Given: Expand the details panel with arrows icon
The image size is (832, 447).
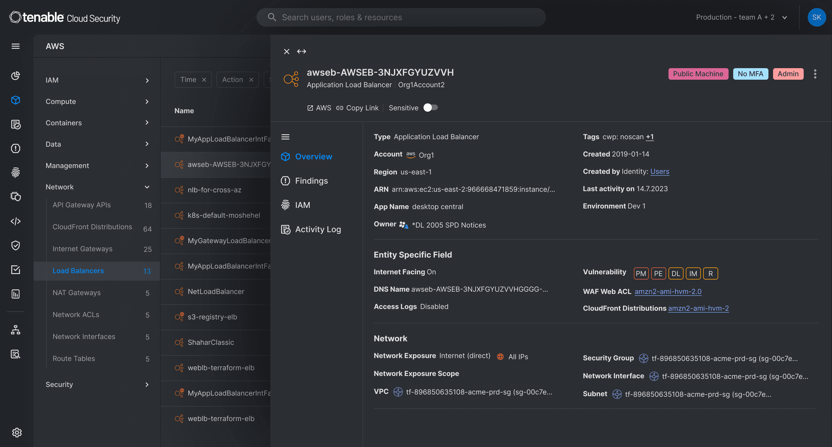Looking at the screenshot, I should pos(301,51).
